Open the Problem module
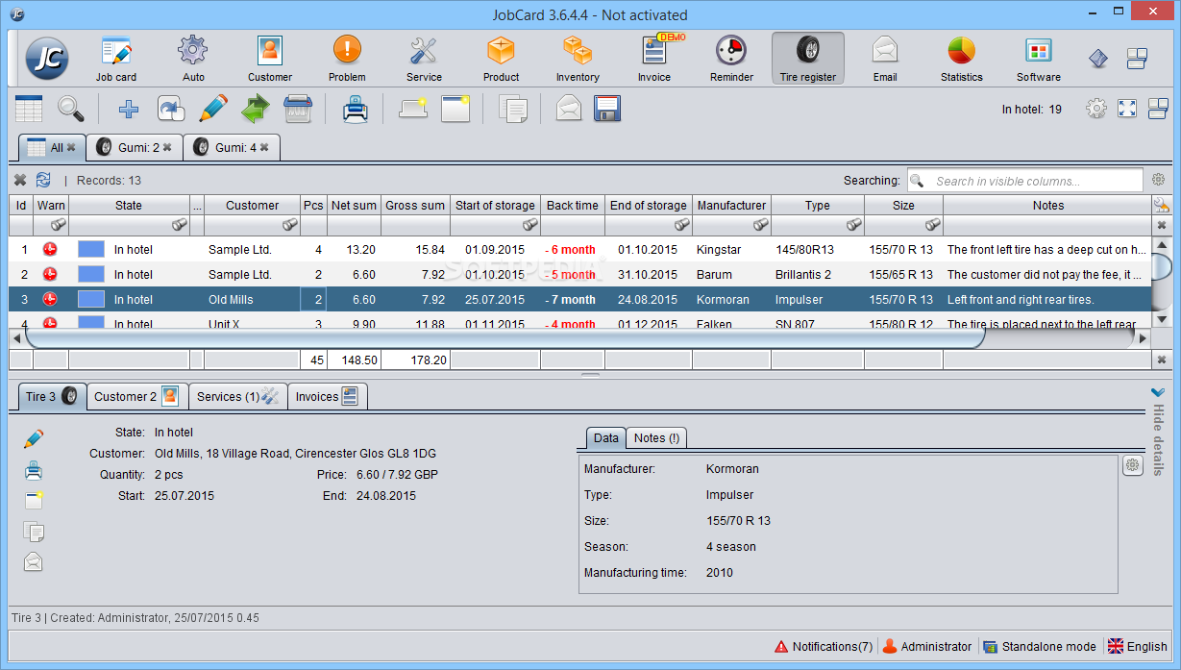The width and height of the screenshot is (1181, 670). point(347,59)
